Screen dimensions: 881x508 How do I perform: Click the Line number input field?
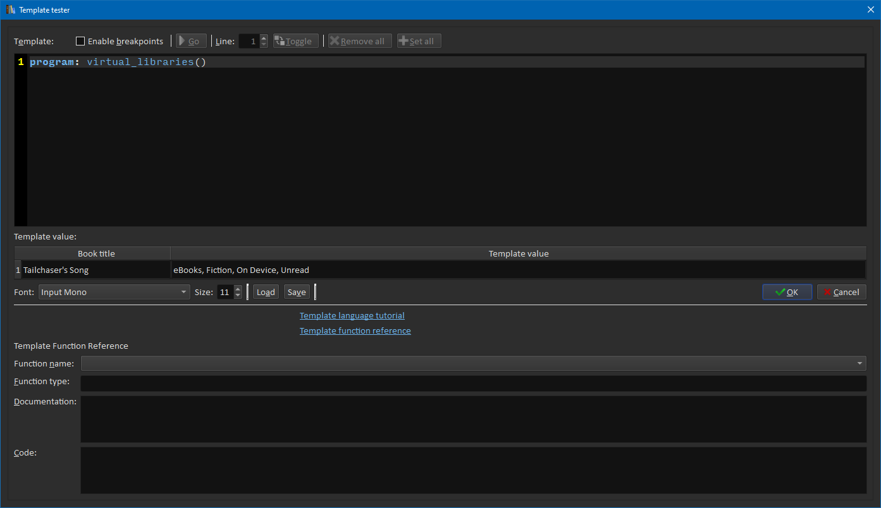coord(249,41)
